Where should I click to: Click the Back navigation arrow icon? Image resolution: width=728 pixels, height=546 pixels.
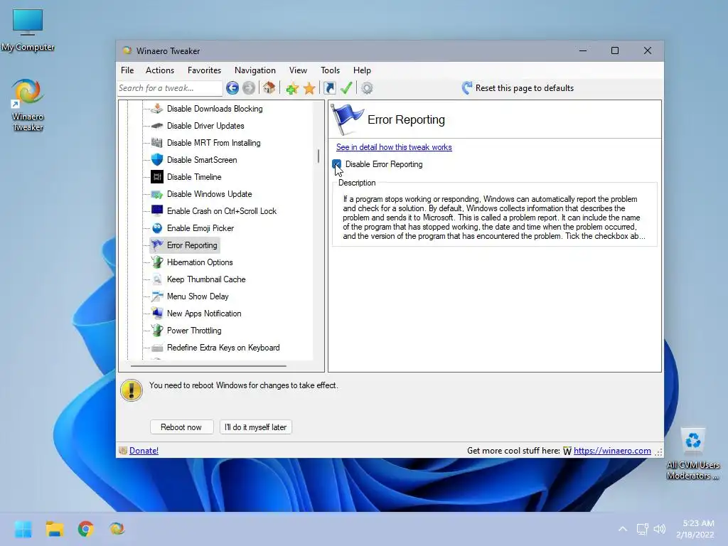coord(232,87)
